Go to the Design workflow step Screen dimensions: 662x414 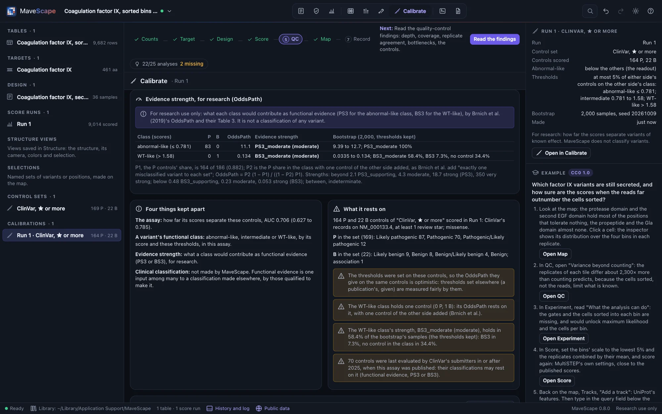(x=221, y=39)
